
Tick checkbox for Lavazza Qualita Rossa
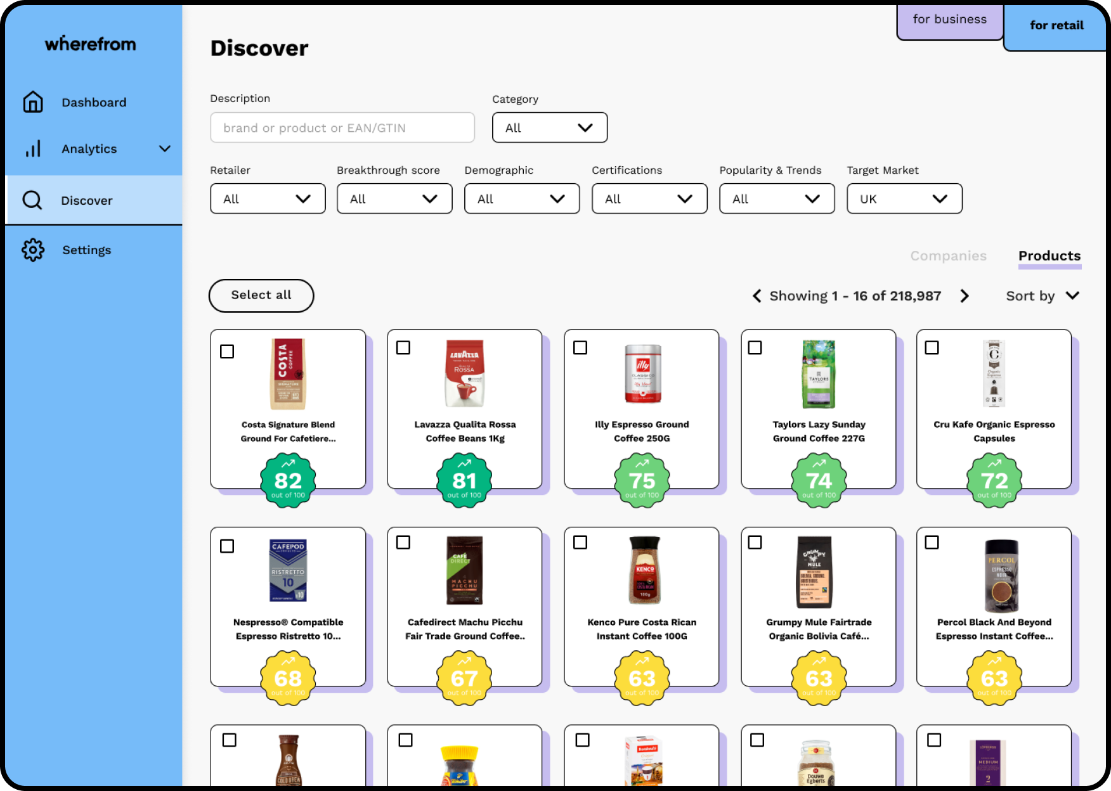[x=403, y=347]
